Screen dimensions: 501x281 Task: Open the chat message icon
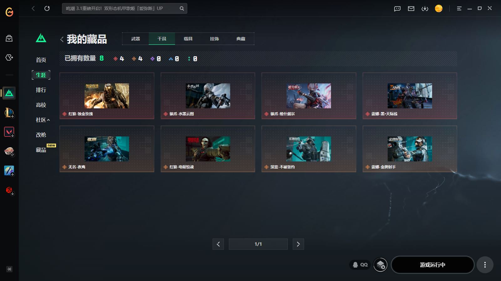397,8
